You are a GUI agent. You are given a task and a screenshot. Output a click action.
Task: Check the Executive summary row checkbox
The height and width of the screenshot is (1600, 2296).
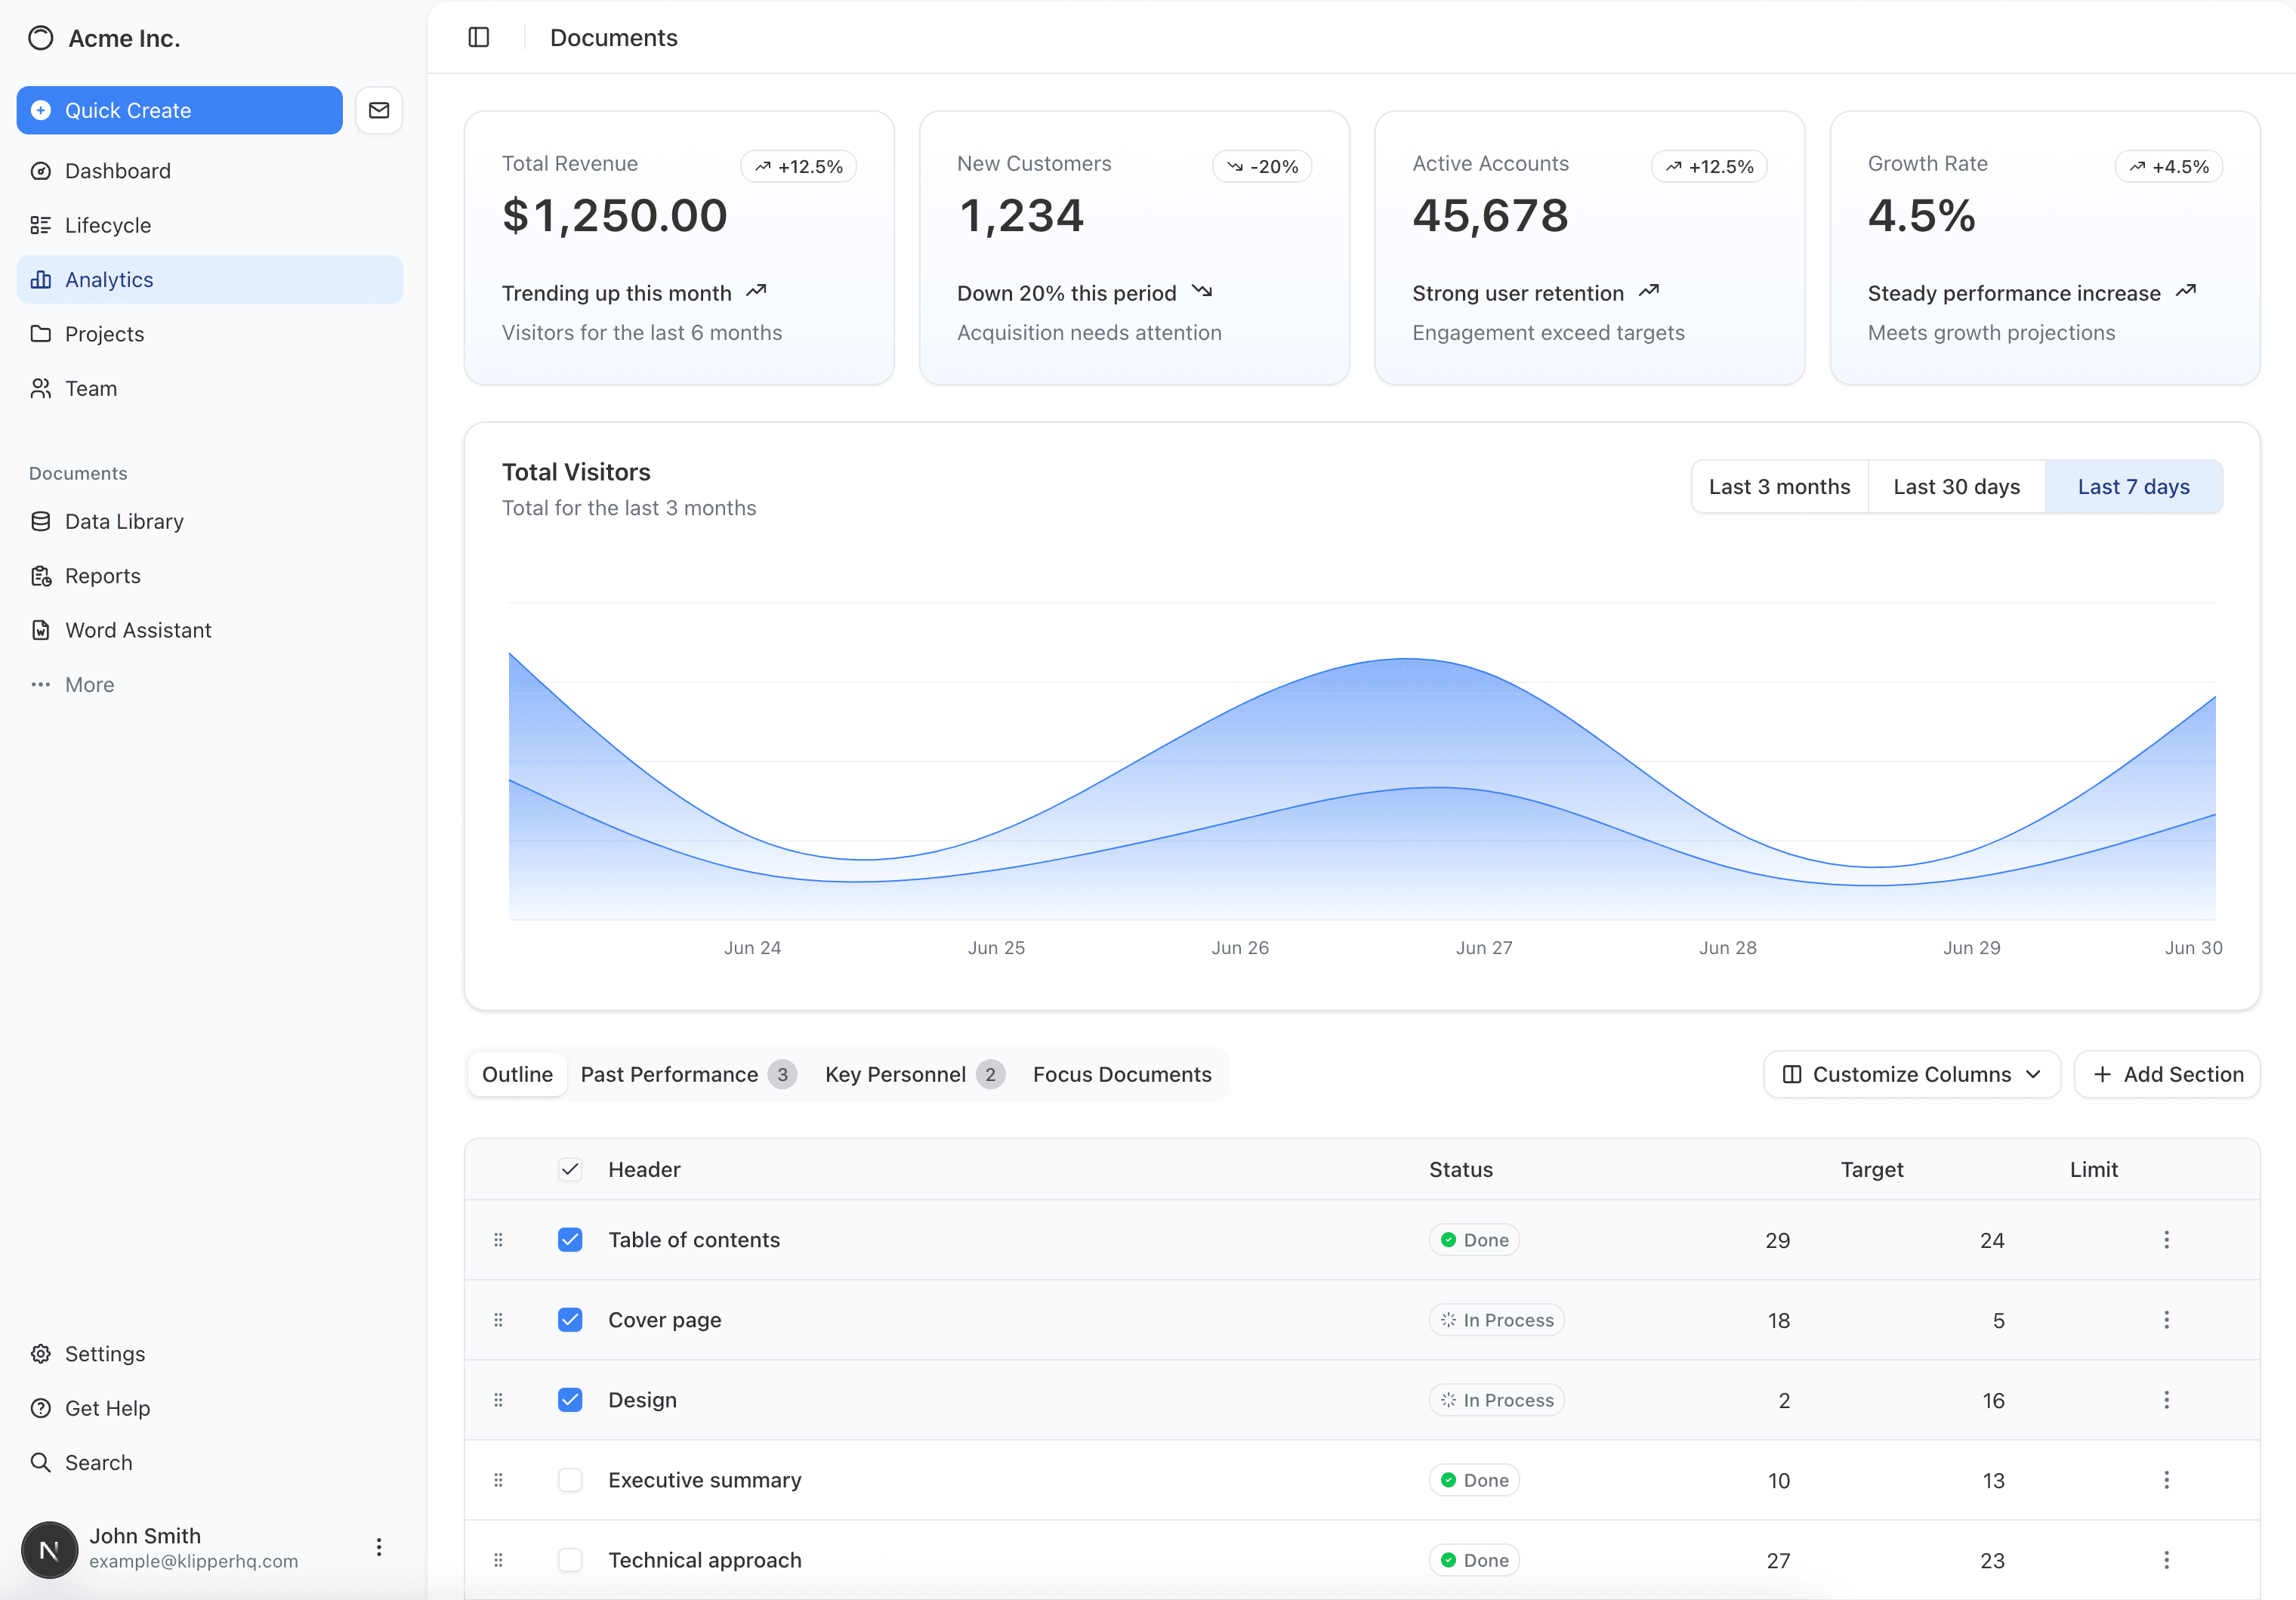point(570,1480)
